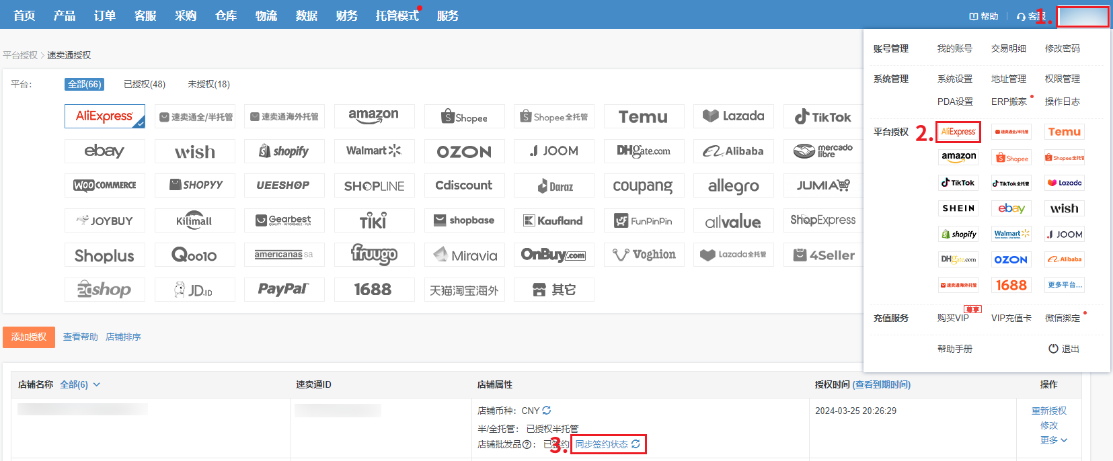
Task: Open the 托管模式 menu
Action: (397, 15)
